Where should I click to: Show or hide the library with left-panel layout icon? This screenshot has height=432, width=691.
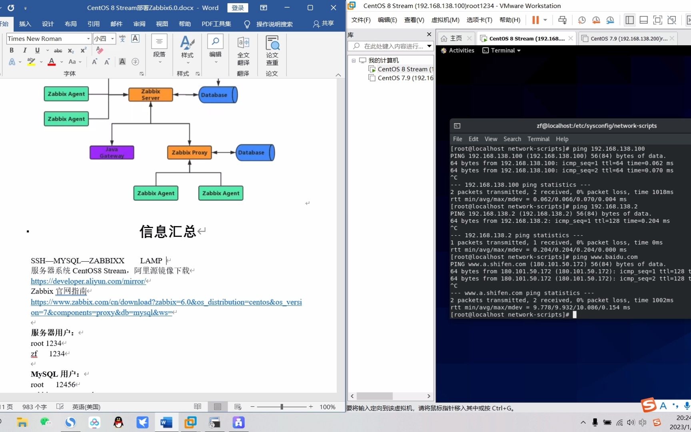point(629,20)
